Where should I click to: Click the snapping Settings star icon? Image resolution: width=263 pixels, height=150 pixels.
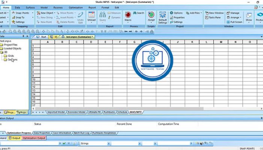14,22
